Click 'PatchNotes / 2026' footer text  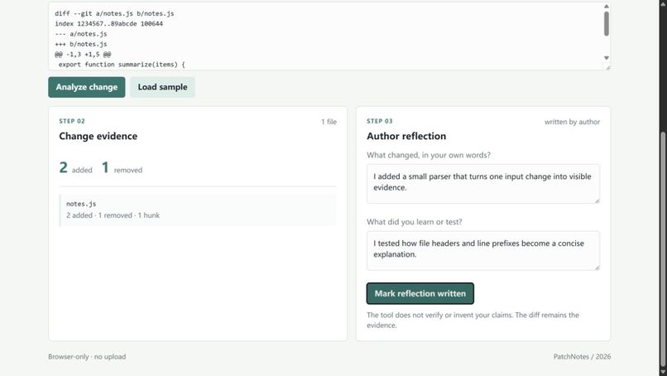(582, 357)
